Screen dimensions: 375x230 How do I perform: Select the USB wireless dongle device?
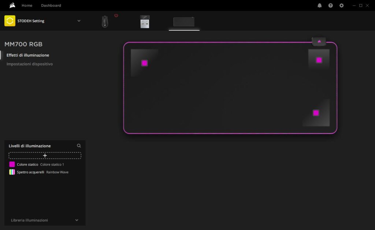click(x=145, y=22)
